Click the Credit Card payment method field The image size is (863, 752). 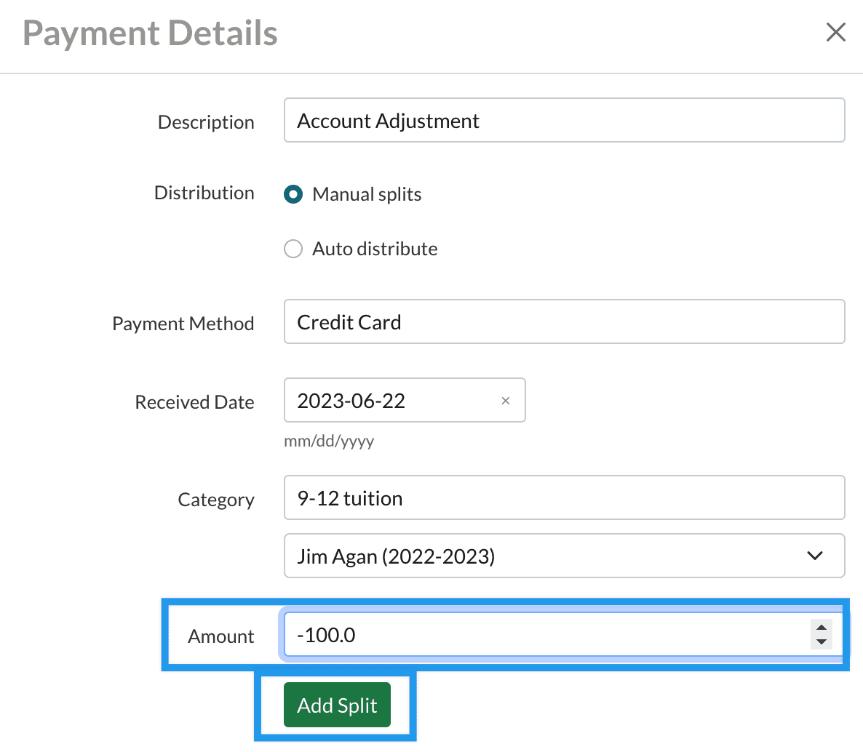coord(564,322)
